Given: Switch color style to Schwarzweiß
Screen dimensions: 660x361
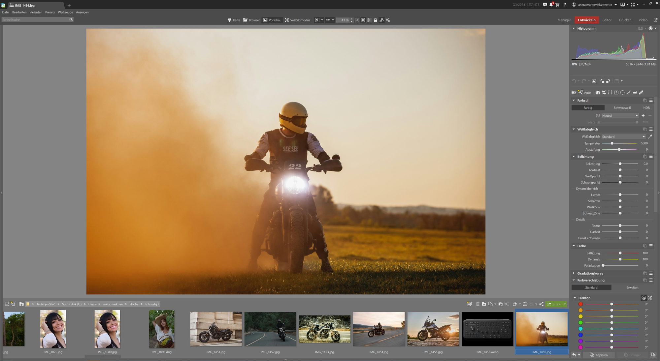Looking at the screenshot, I should (622, 108).
